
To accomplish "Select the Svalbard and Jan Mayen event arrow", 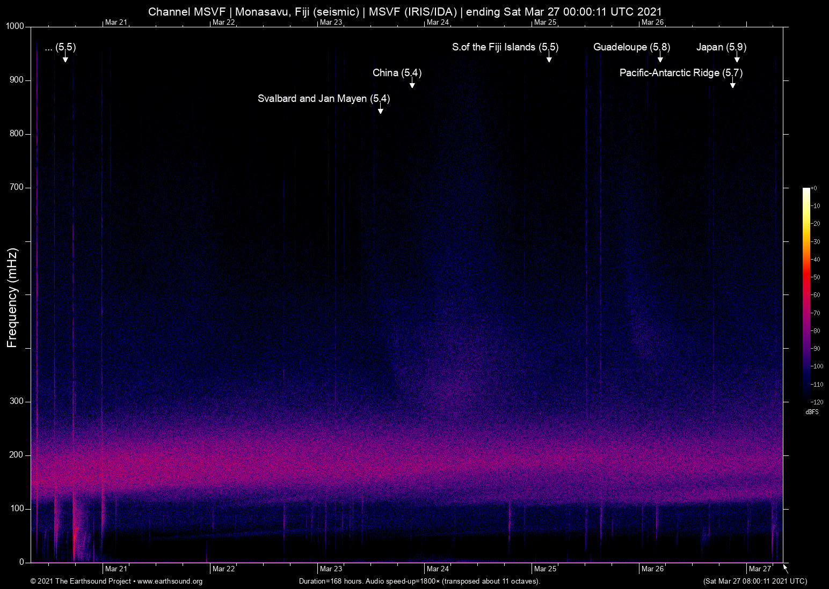I will [x=381, y=111].
